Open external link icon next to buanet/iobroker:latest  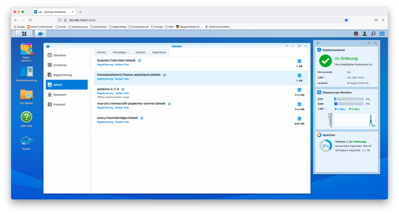[x=139, y=61]
